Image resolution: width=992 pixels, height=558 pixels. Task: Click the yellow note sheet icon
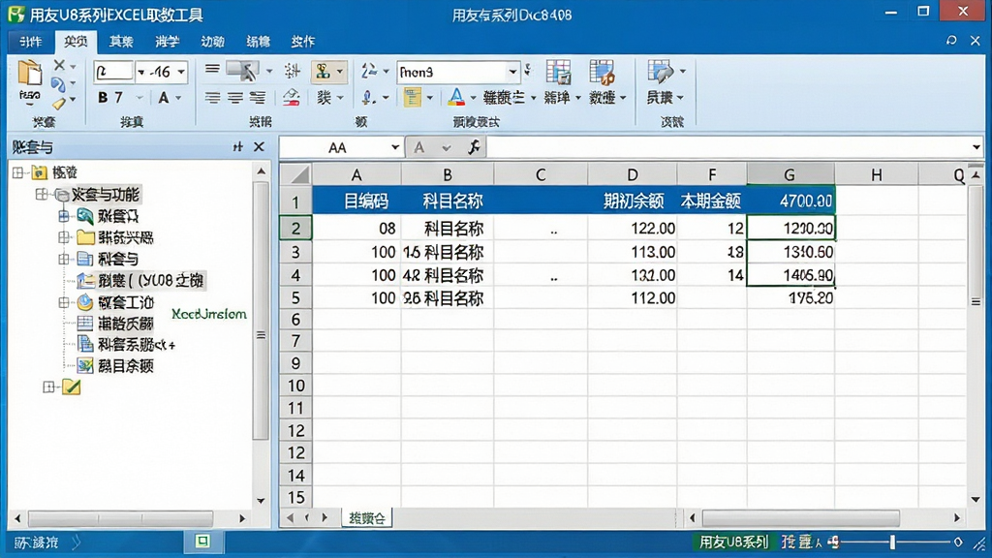[413, 98]
